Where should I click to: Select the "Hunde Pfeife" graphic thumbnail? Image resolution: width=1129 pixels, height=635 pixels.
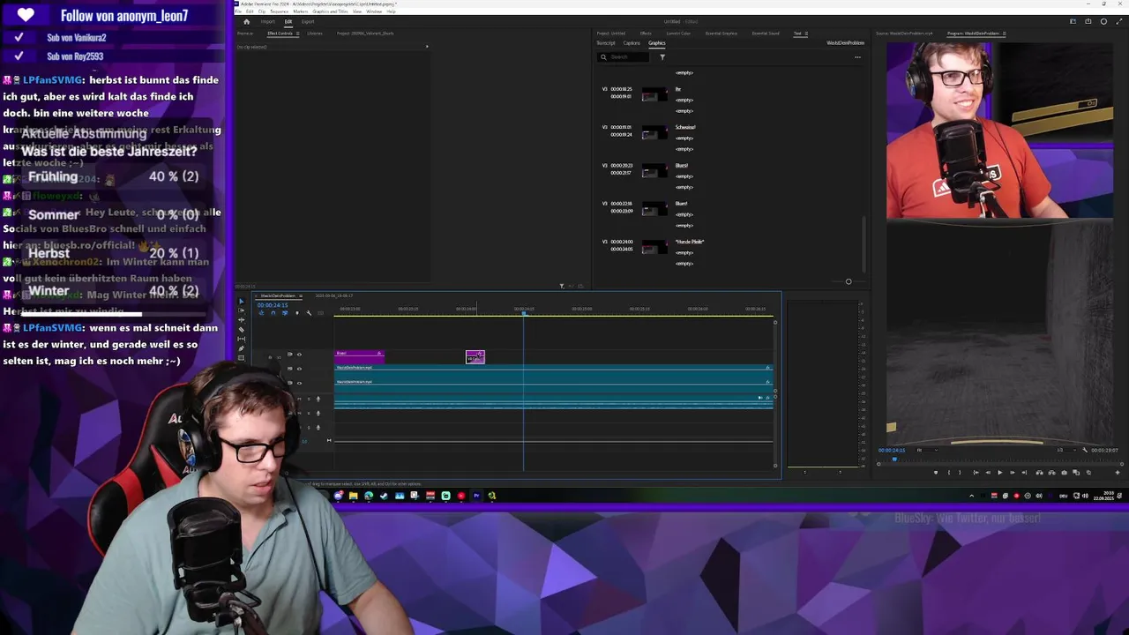pyautogui.click(x=654, y=247)
